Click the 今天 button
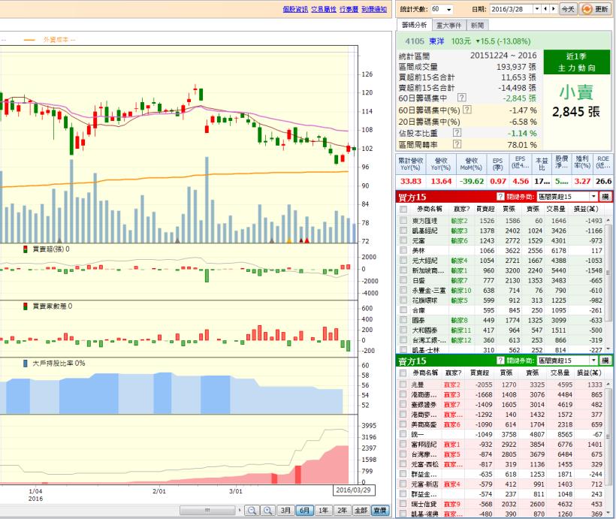Viewport: 616px width, 519px height. [x=568, y=9]
